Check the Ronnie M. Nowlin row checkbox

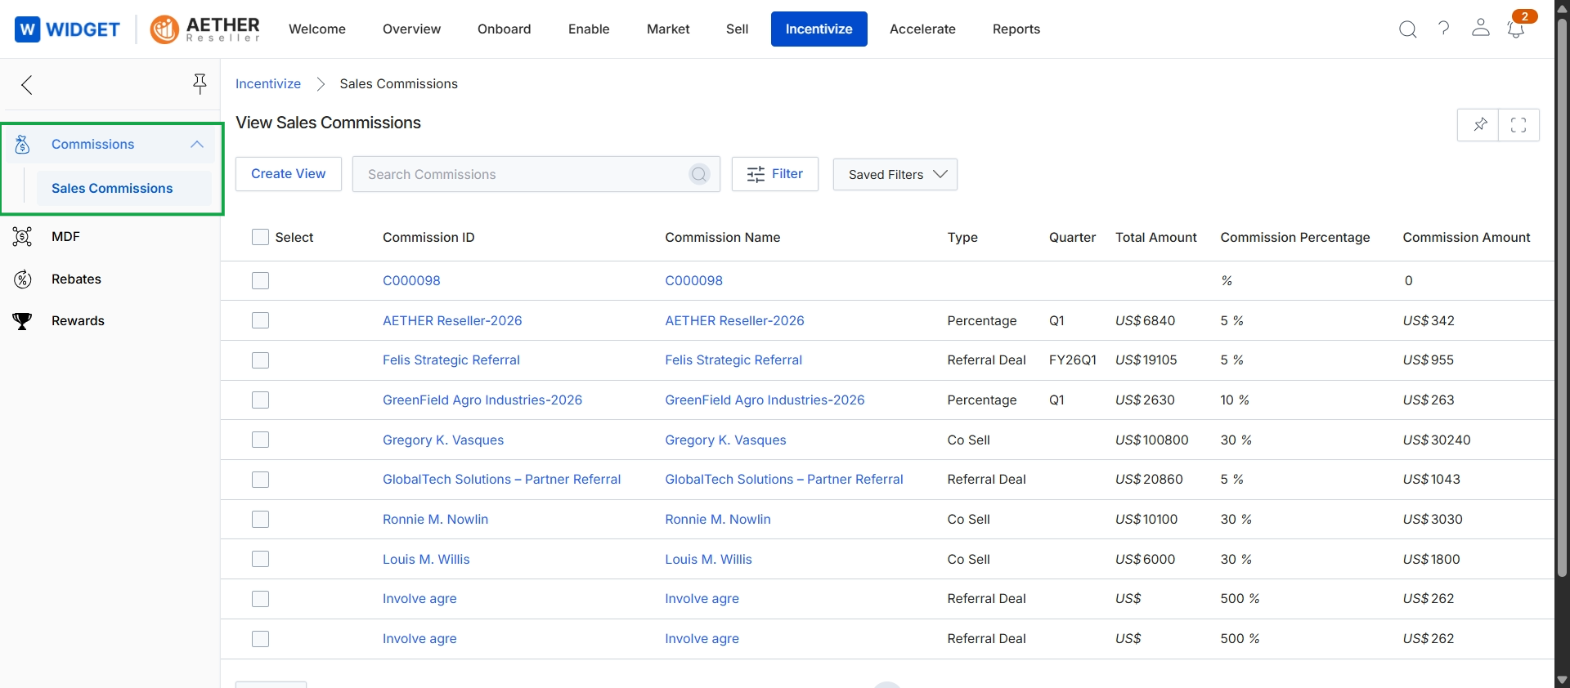(x=260, y=519)
